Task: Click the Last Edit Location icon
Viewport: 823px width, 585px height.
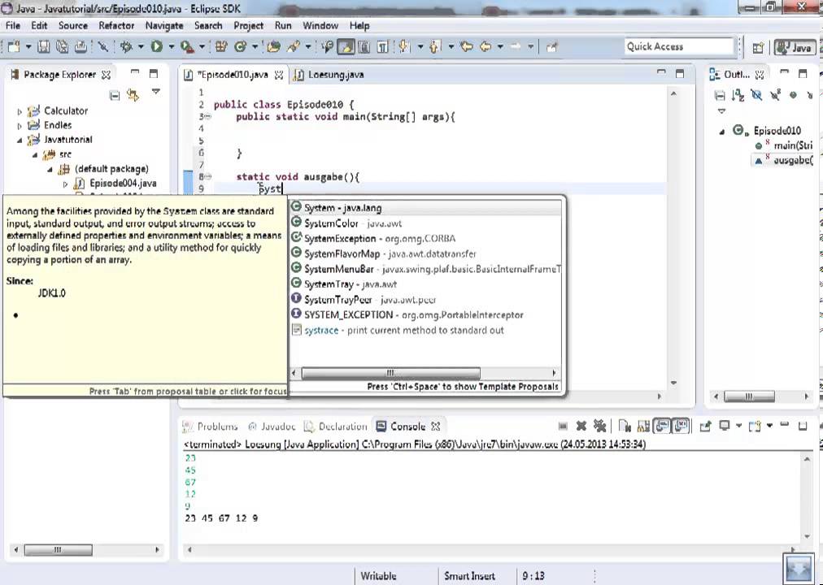Action: pos(465,47)
